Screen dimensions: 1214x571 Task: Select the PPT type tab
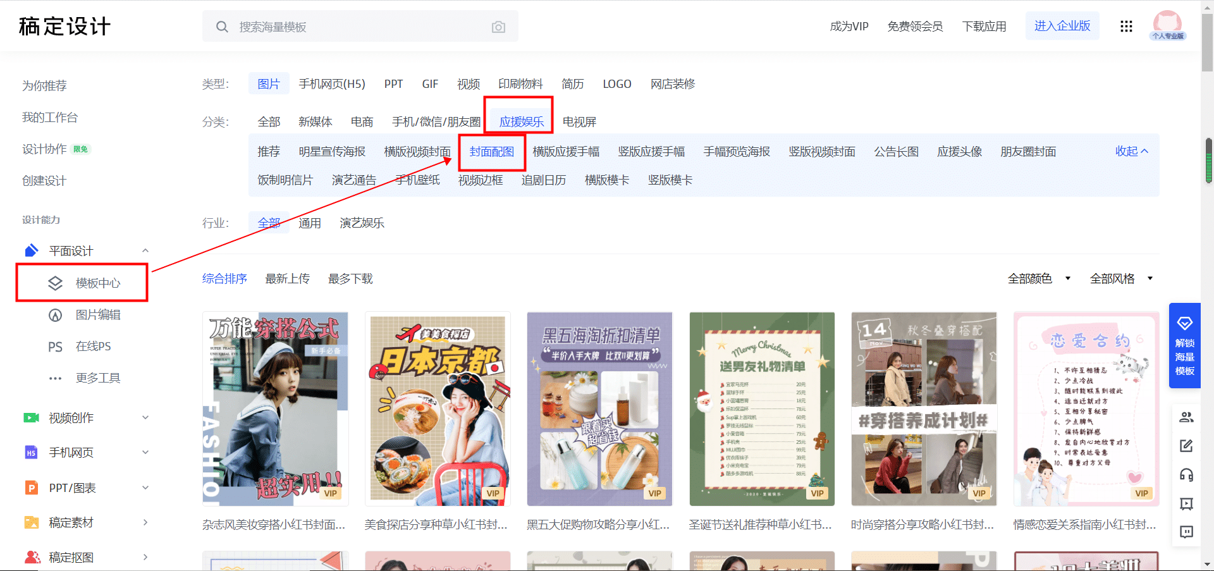point(393,84)
